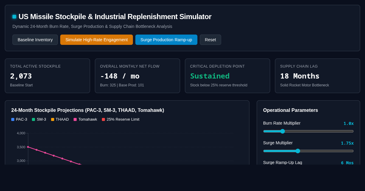Click the 3,500 y-axis label
The image size is (365, 191).
click(21, 147)
